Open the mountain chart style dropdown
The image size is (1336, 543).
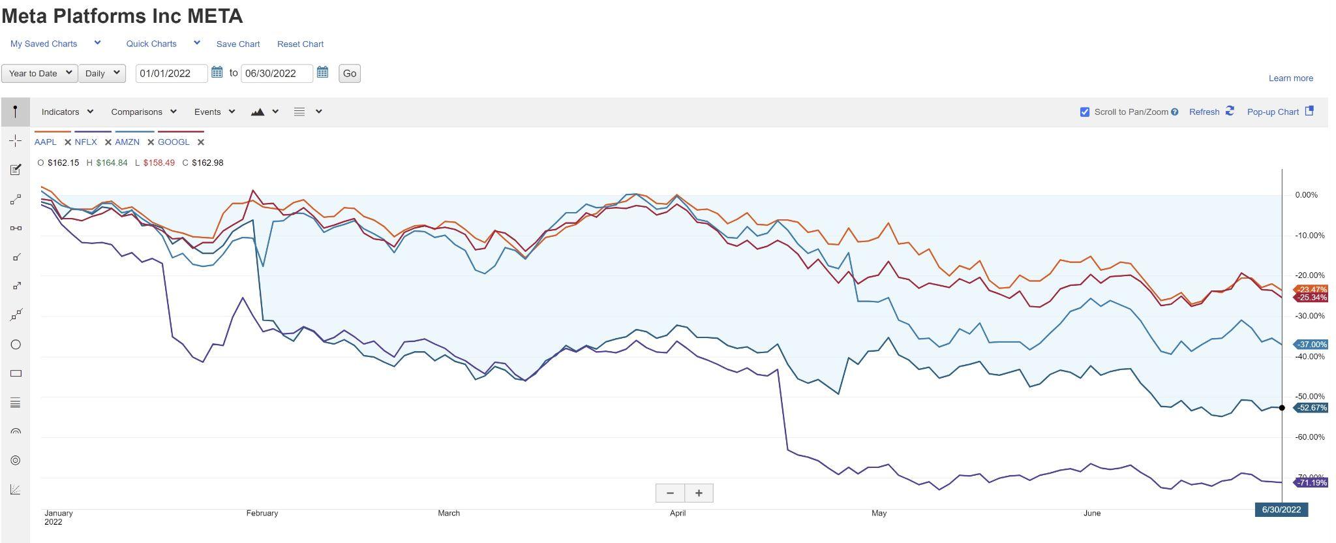tap(264, 112)
